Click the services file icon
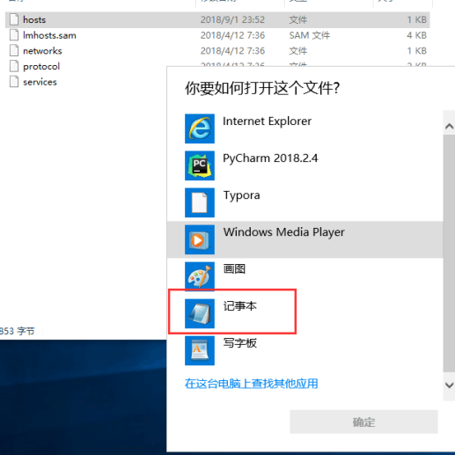 pyautogui.click(x=14, y=82)
